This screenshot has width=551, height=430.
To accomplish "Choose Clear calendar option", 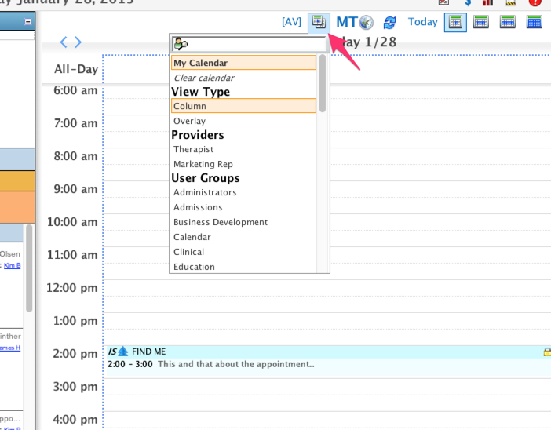I will click(x=204, y=78).
